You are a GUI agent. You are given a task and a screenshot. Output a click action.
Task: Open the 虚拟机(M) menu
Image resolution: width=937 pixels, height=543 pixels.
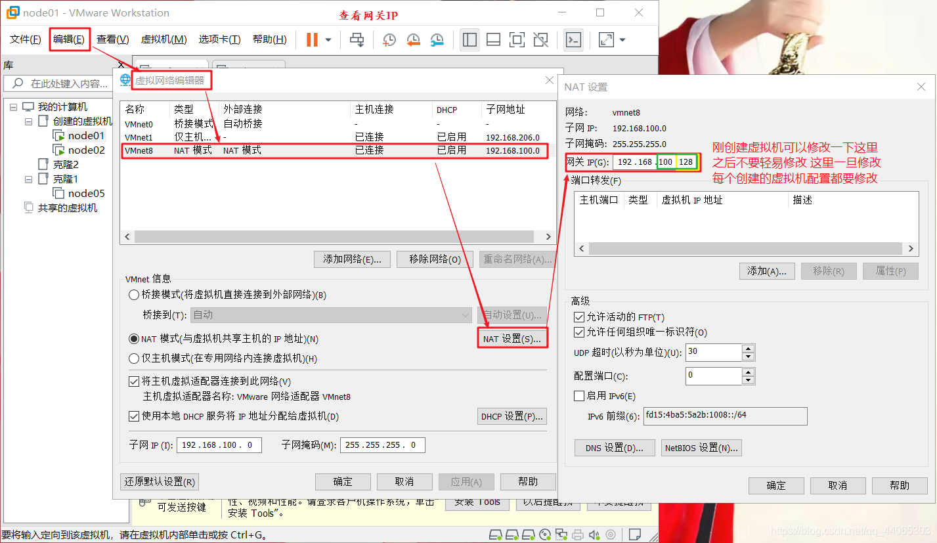coord(163,39)
